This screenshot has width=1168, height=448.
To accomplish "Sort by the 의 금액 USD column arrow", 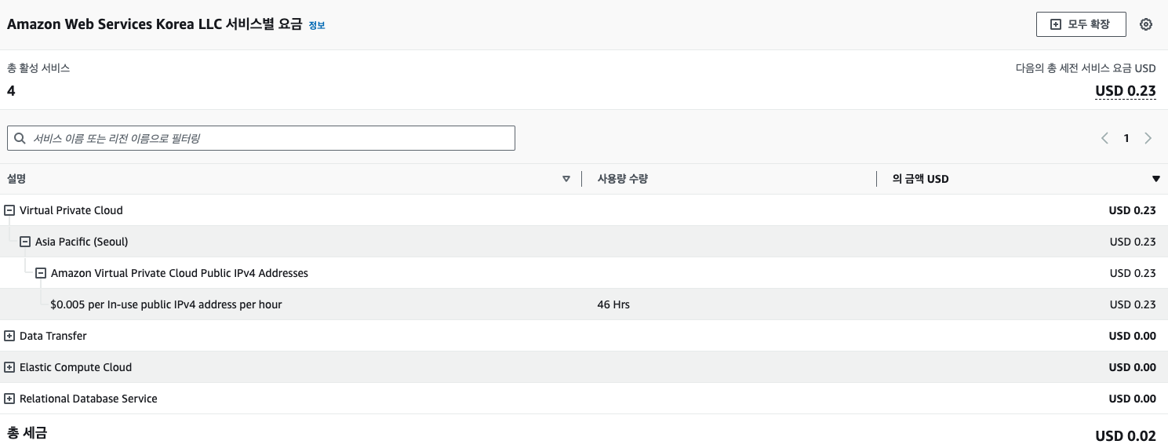I will coord(1155,179).
